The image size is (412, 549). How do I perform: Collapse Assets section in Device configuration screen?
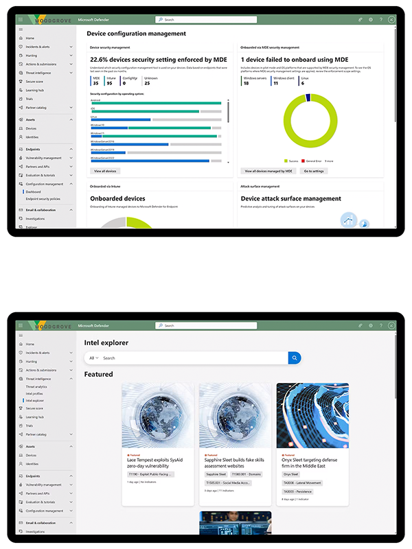coord(71,119)
